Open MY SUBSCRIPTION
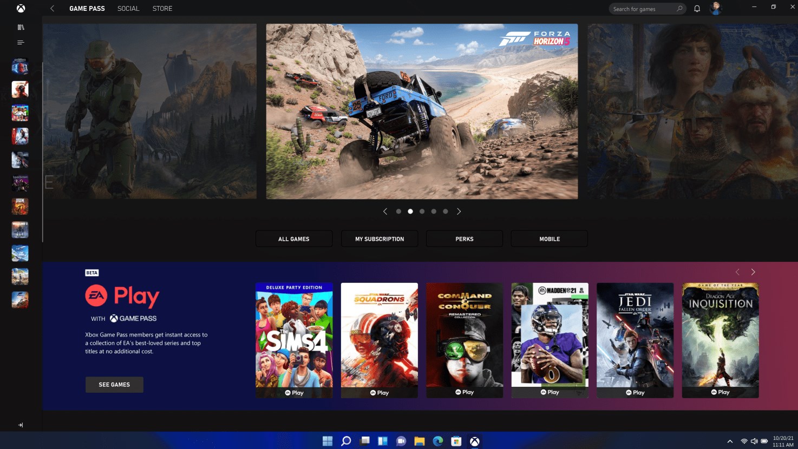Viewport: 798px width, 449px height. pos(380,239)
